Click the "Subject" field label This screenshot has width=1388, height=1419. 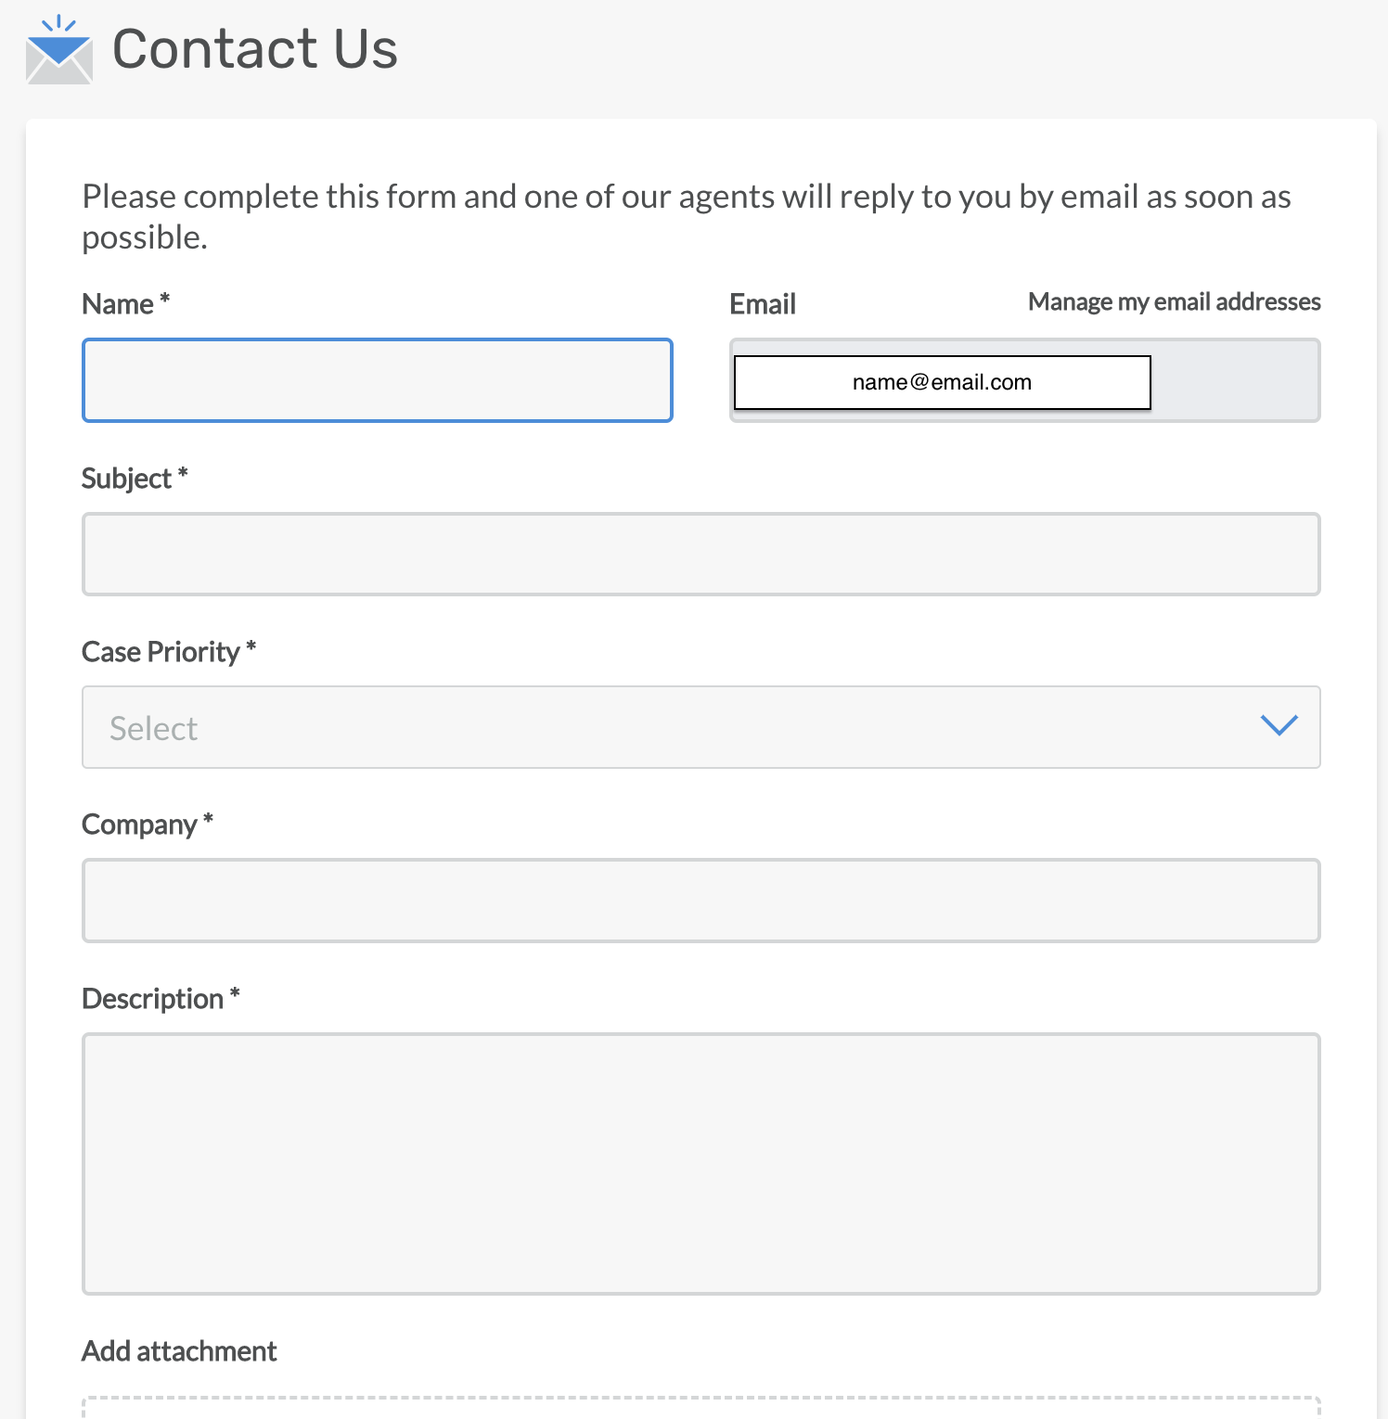(126, 479)
